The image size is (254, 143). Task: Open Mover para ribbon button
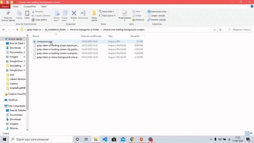point(57,16)
